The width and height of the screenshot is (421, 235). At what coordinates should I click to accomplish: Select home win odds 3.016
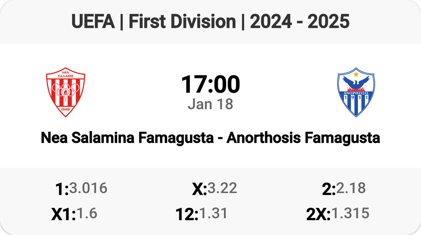tap(88, 188)
